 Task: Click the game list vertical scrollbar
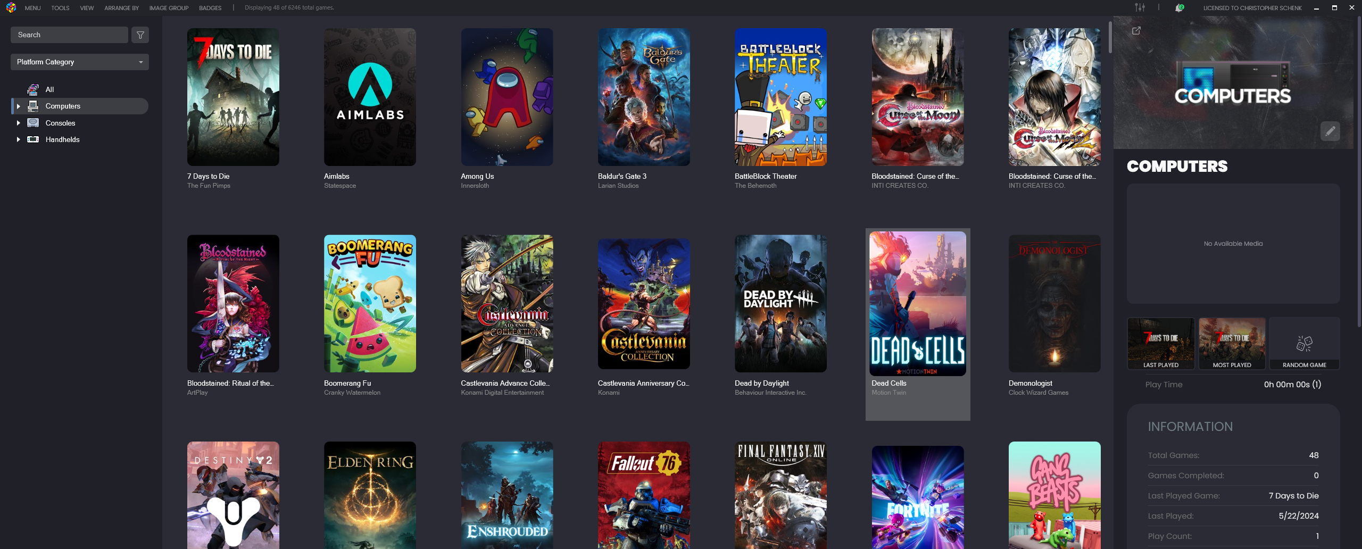click(x=1110, y=37)
